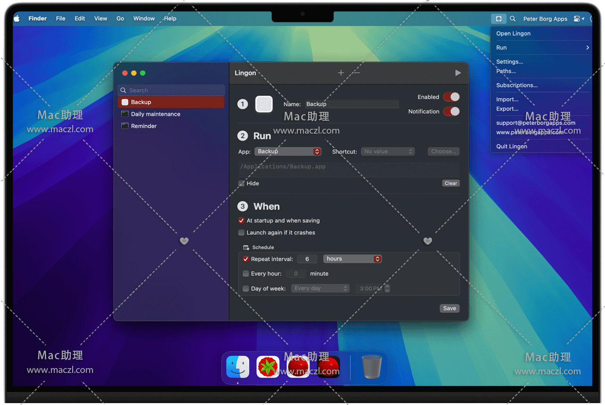Expand the Run submenu in Lingon menu
The image size is (605, 405).
coord(542,48)
